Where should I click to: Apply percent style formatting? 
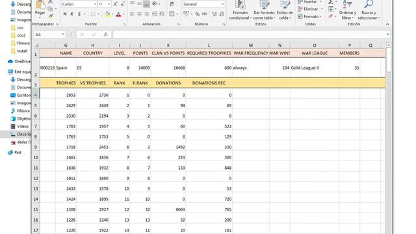tap(197, 14)
